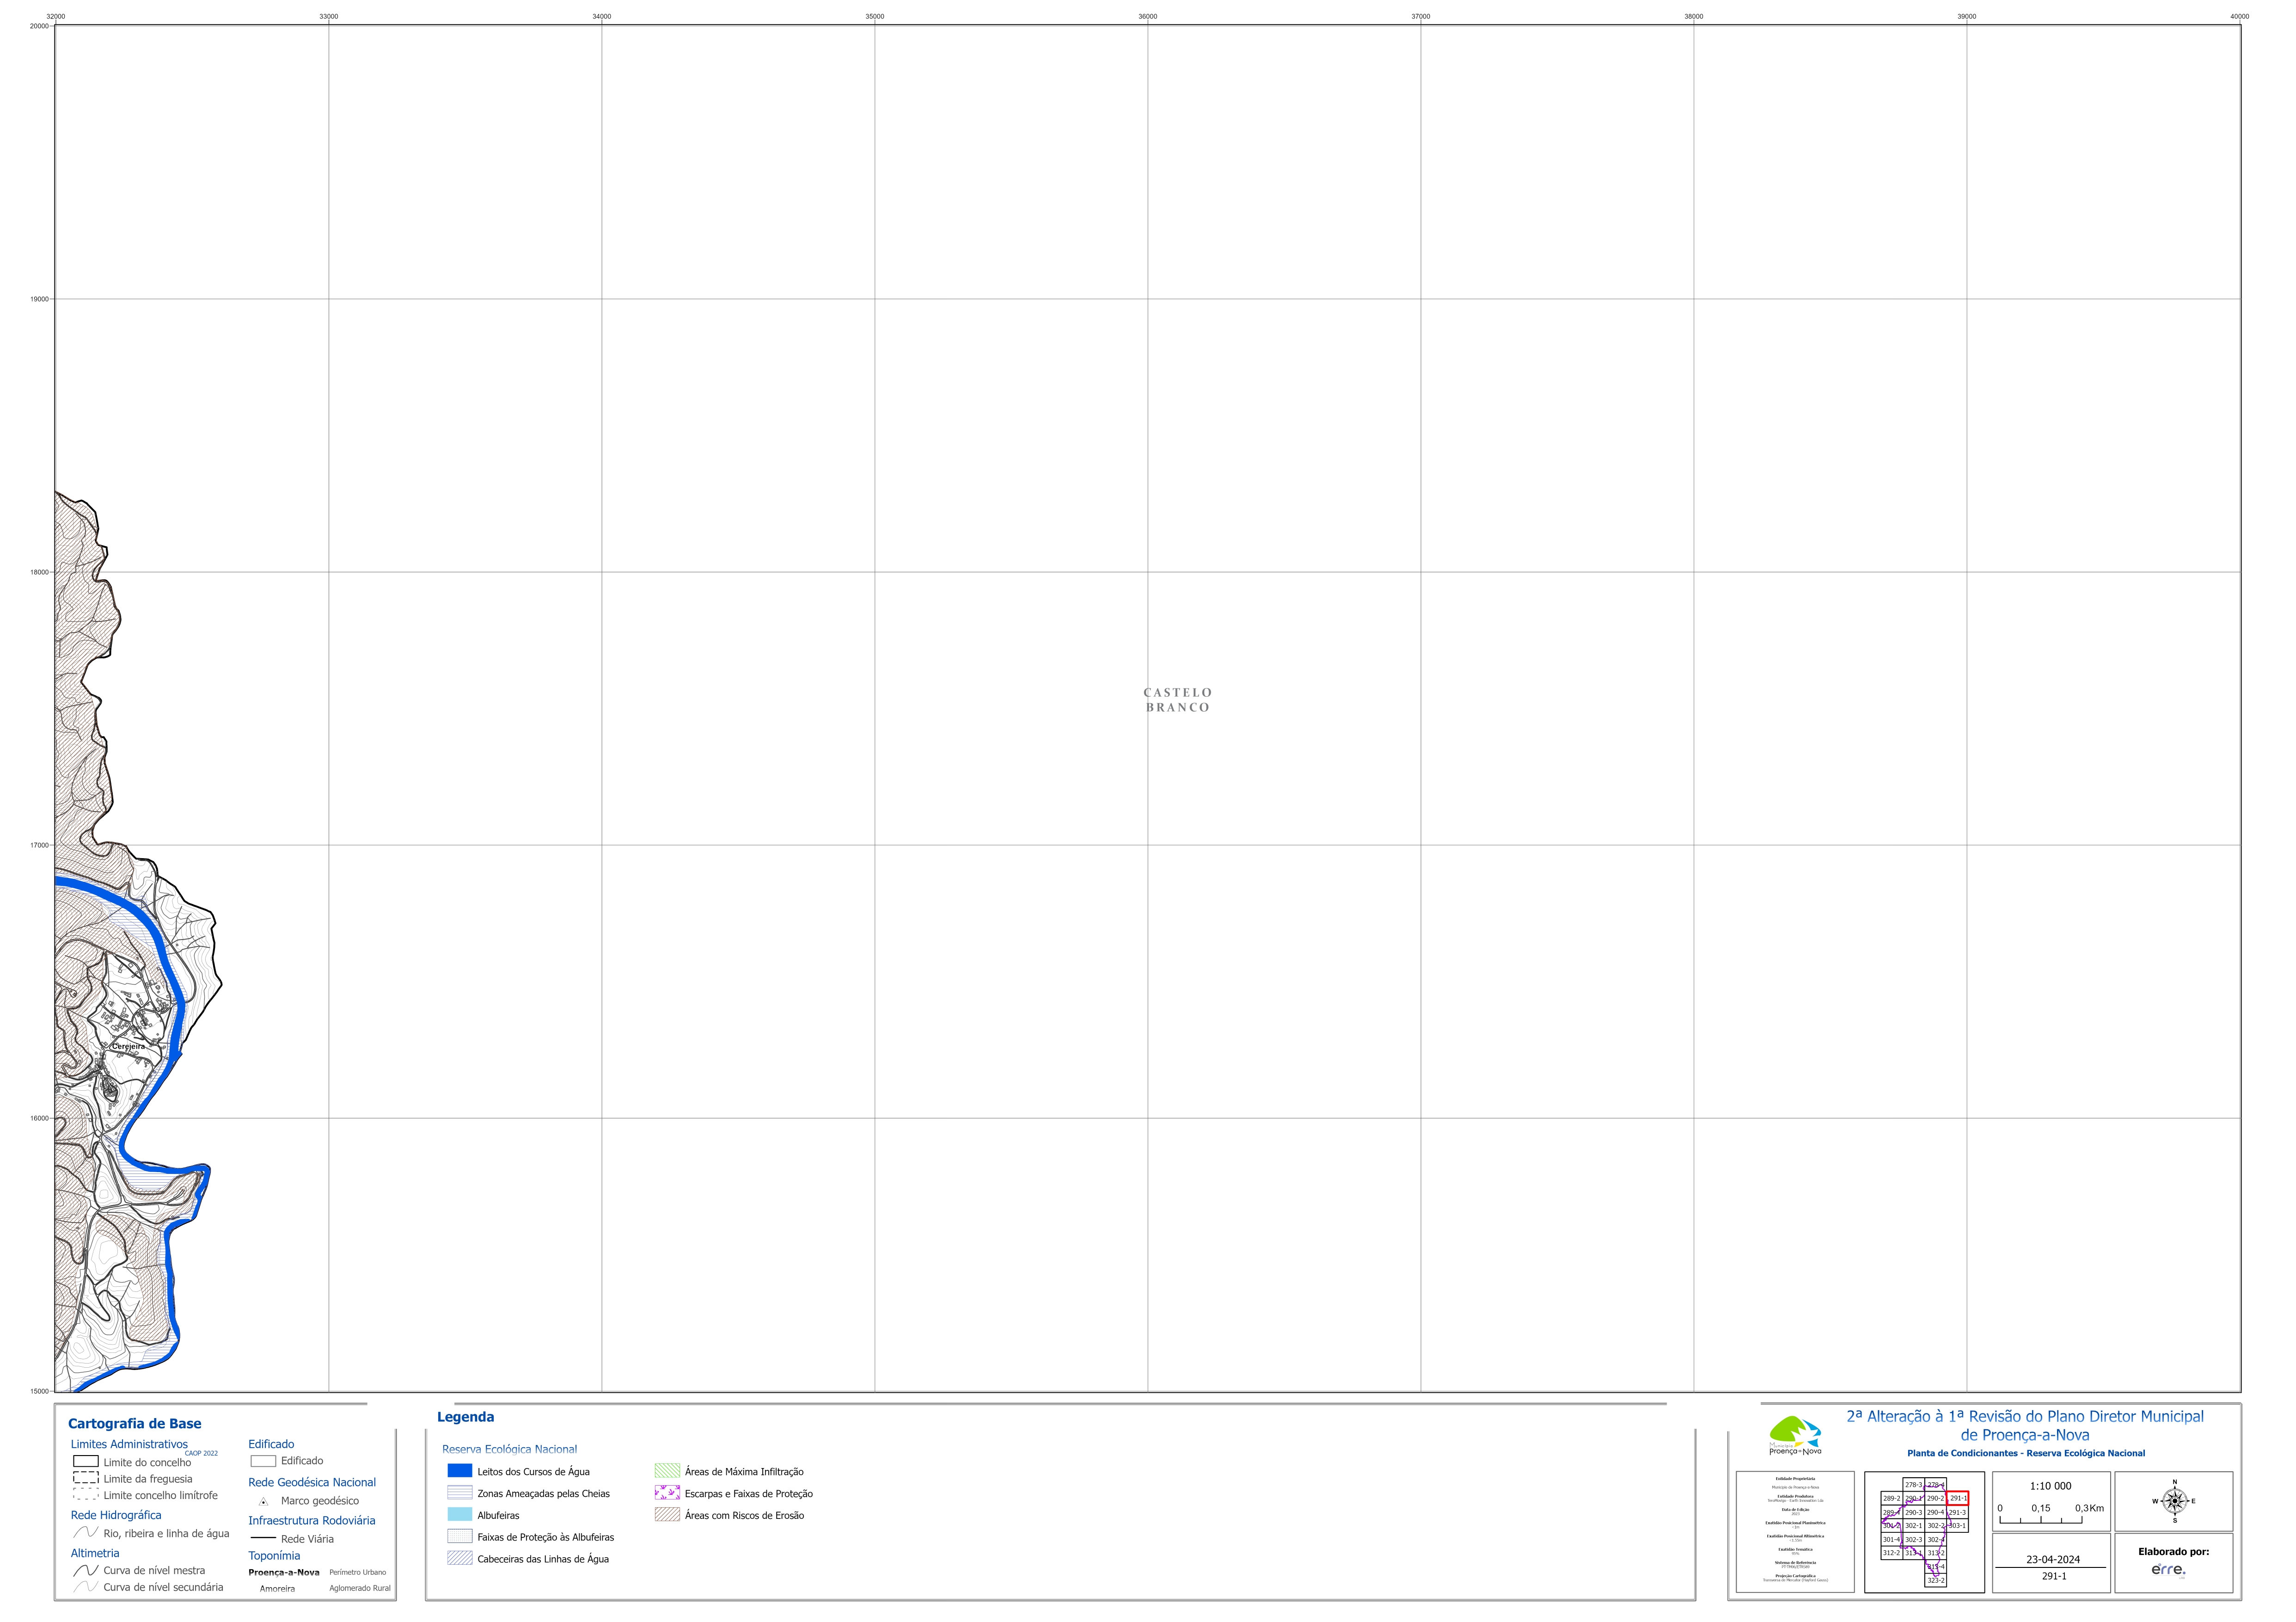Click the Curva de nível mestra line symbol
Viewport: 2296px width, 1622px height.
point(86,1570)
